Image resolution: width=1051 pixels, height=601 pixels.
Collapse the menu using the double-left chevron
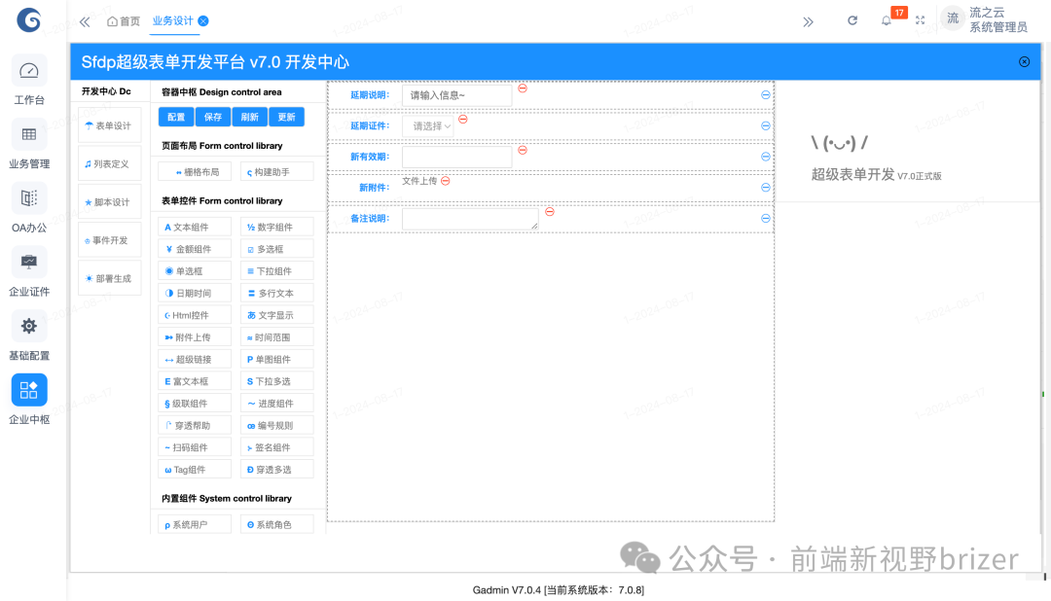tap(84, 20)
